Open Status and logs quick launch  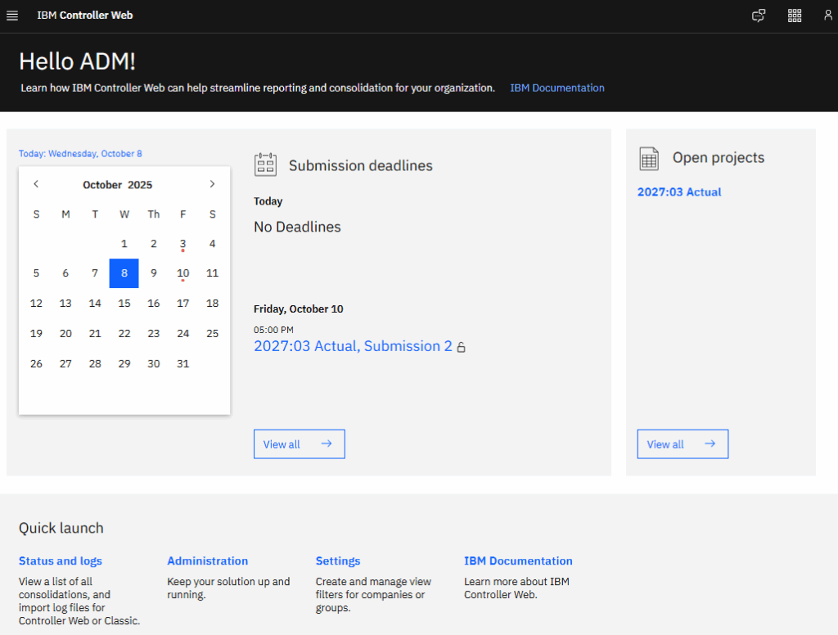[x=61, y=561]
